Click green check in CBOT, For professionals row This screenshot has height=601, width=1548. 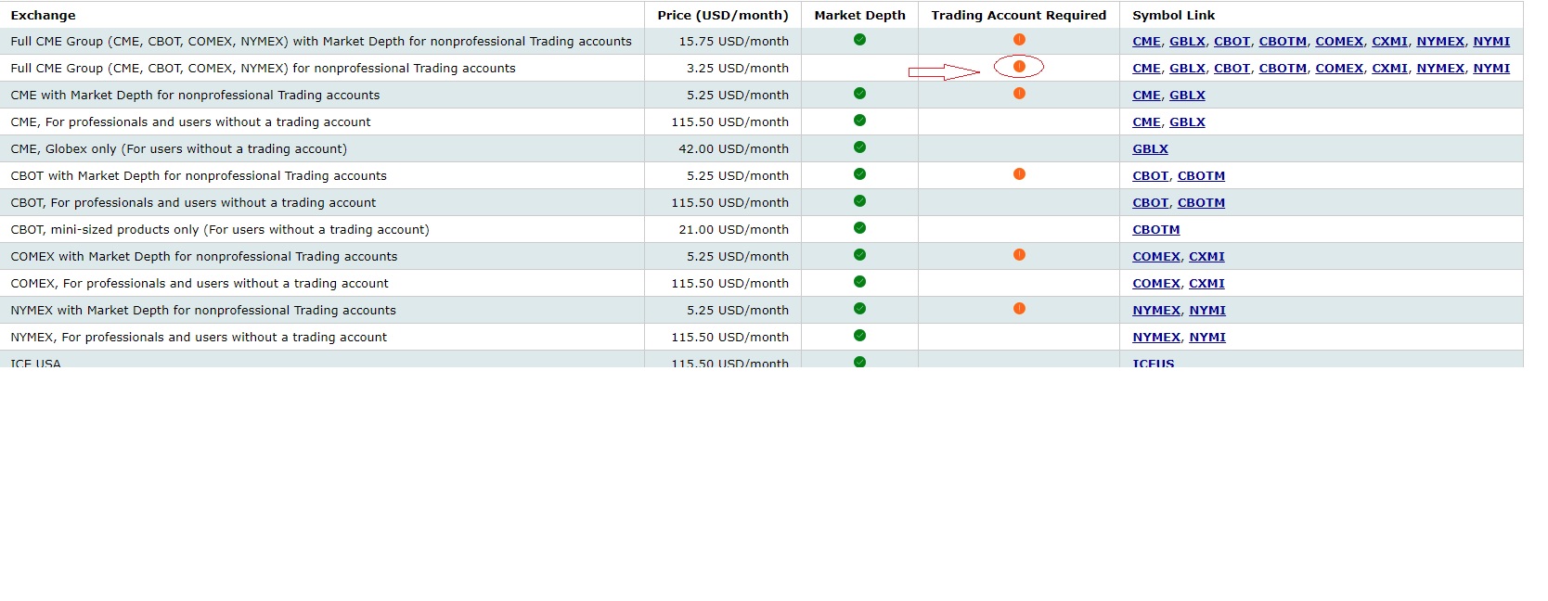(859, 201)
